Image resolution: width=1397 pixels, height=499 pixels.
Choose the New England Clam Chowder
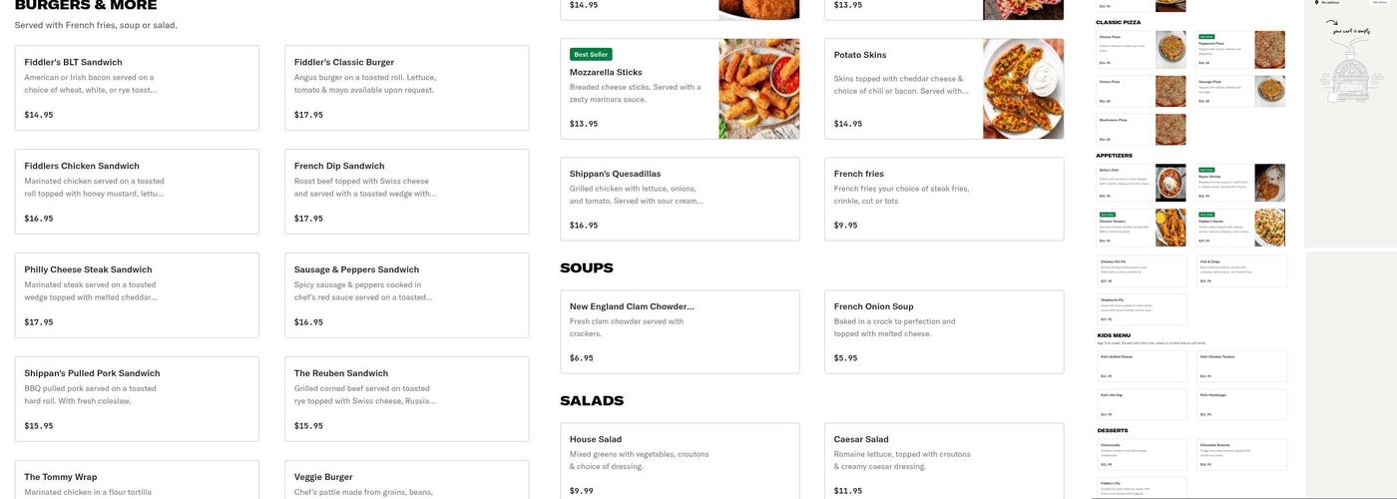(680, 331)
